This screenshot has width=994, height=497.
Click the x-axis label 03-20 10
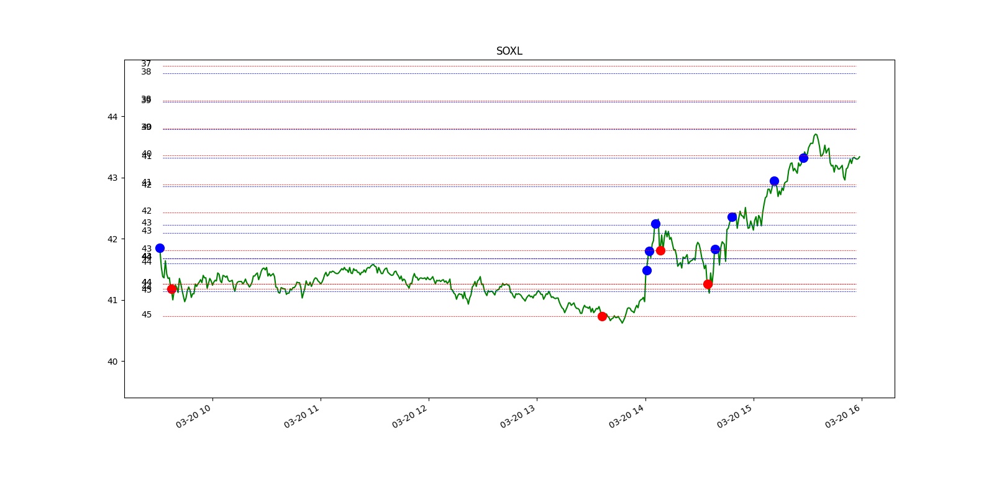(194, 416)
